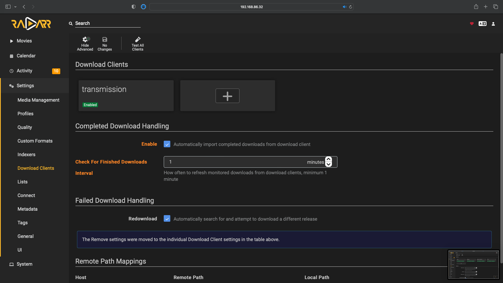Reload the page in the address bar
This screenshot has width=503, height=283.
point(350,7)
